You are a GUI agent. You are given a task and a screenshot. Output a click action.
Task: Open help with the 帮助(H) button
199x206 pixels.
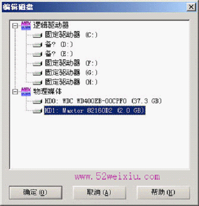point(163,192)
